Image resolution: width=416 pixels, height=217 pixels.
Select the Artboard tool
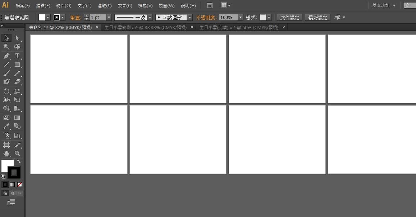click(6, 145)
